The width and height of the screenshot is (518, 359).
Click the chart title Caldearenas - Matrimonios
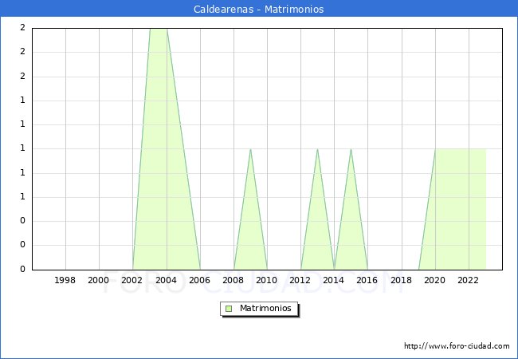click(259, 10)
